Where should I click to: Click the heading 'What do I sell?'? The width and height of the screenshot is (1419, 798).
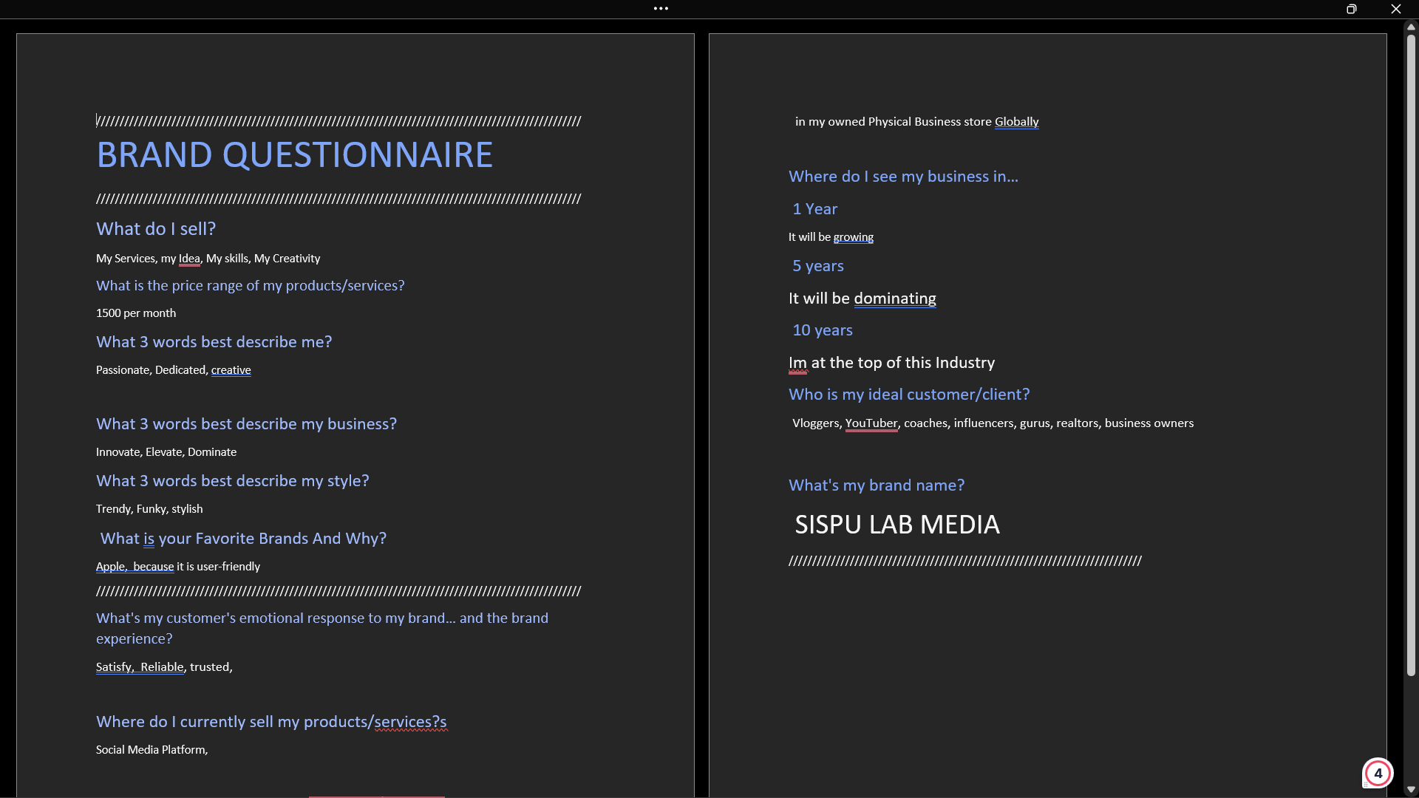pyautogui.click(x=156, y=229)
